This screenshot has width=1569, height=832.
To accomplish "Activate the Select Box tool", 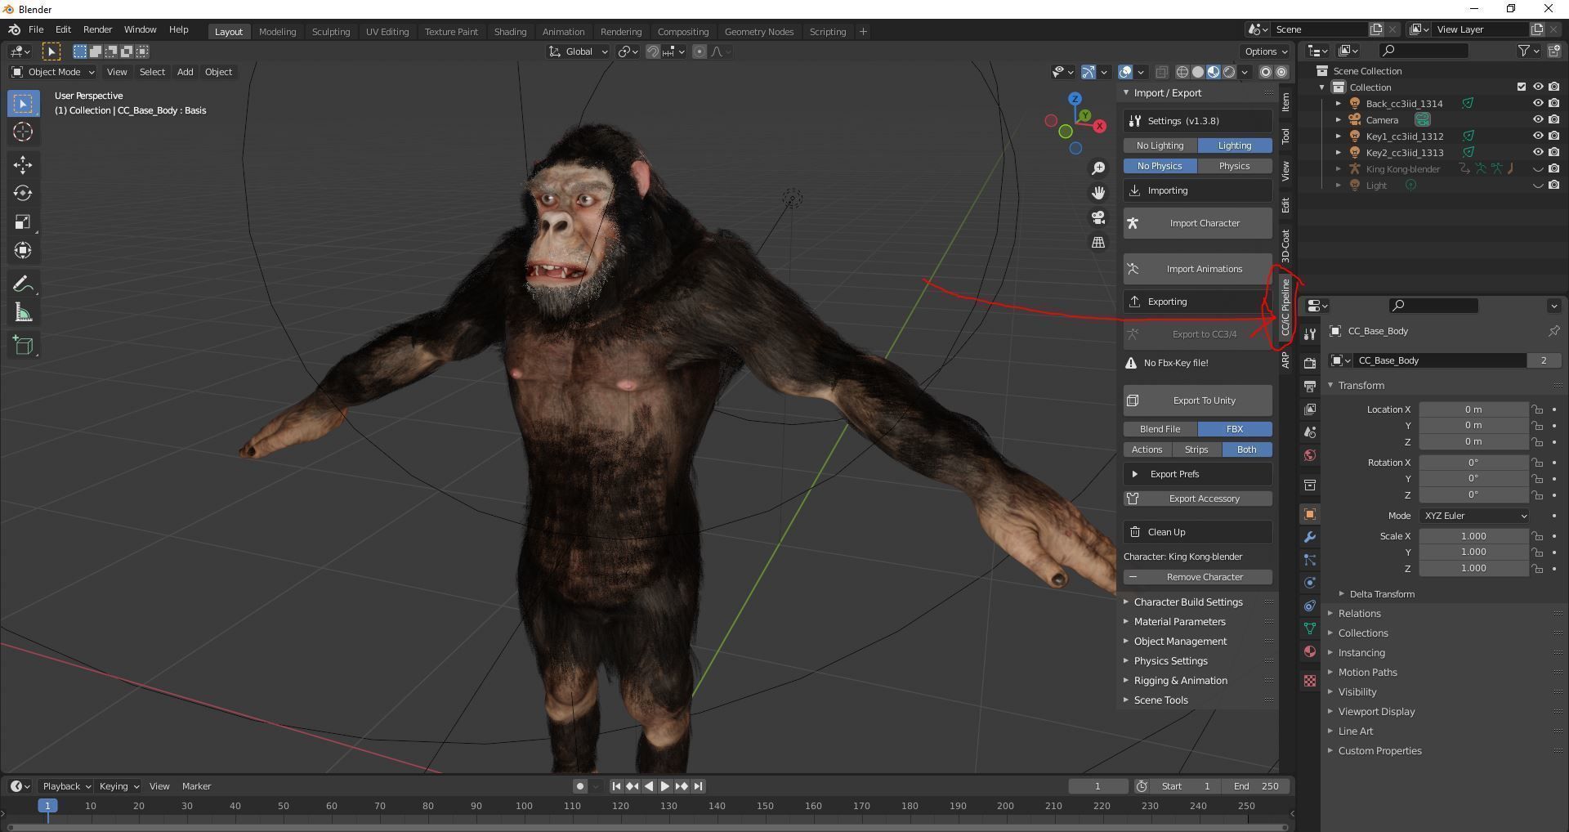I will click(23, 104).
